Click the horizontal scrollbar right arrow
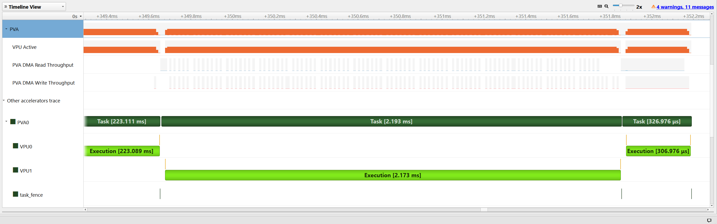The height and width of the screenshot is (224, 717). pos(708,210)
